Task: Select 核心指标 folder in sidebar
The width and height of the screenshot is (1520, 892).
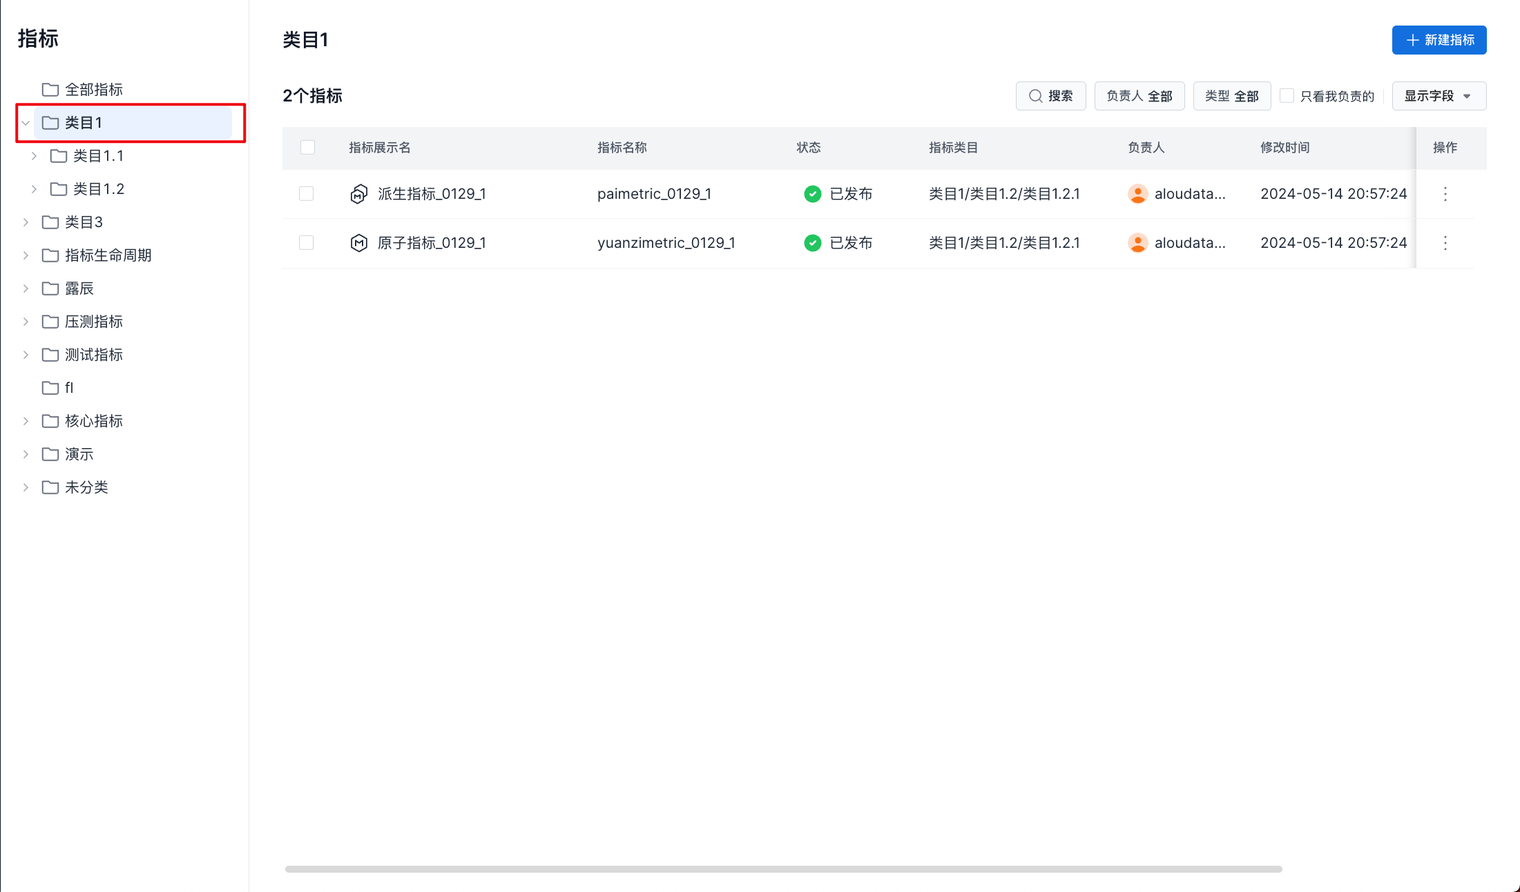Action: click(x=93, y=421)
